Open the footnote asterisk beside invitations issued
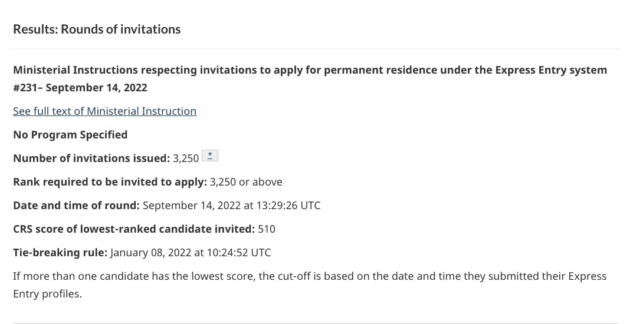The image size is (630, 324). (210, 156)
